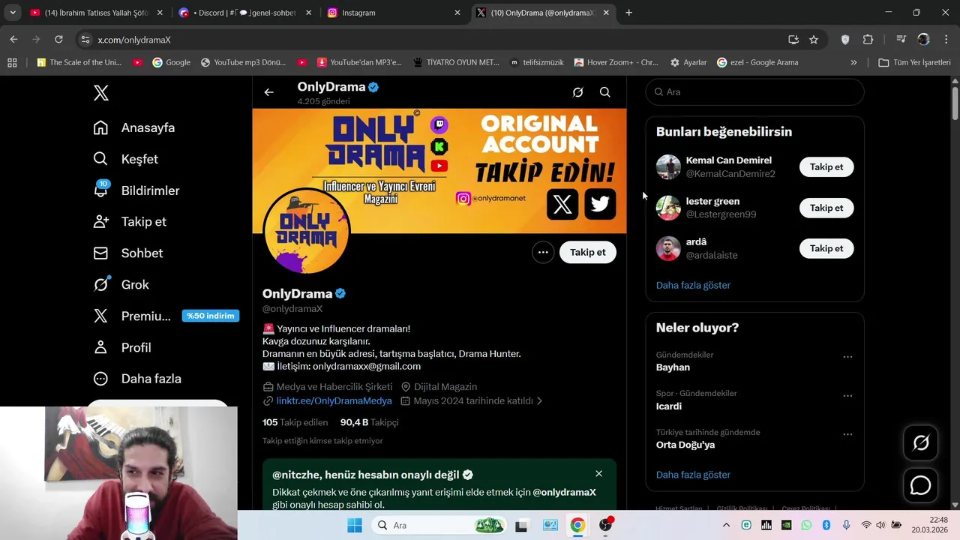Viewport: 960px width, 540px height.
Task: Close the OnlyDrama X tab
Action: click(606, 13)
